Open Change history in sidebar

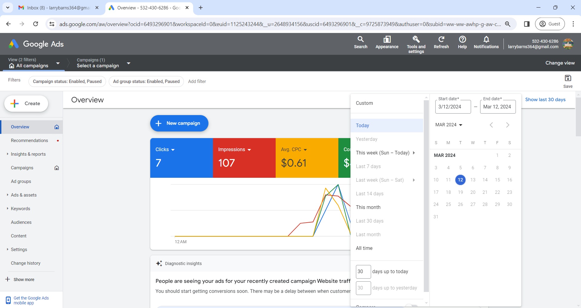coord(32,263)
